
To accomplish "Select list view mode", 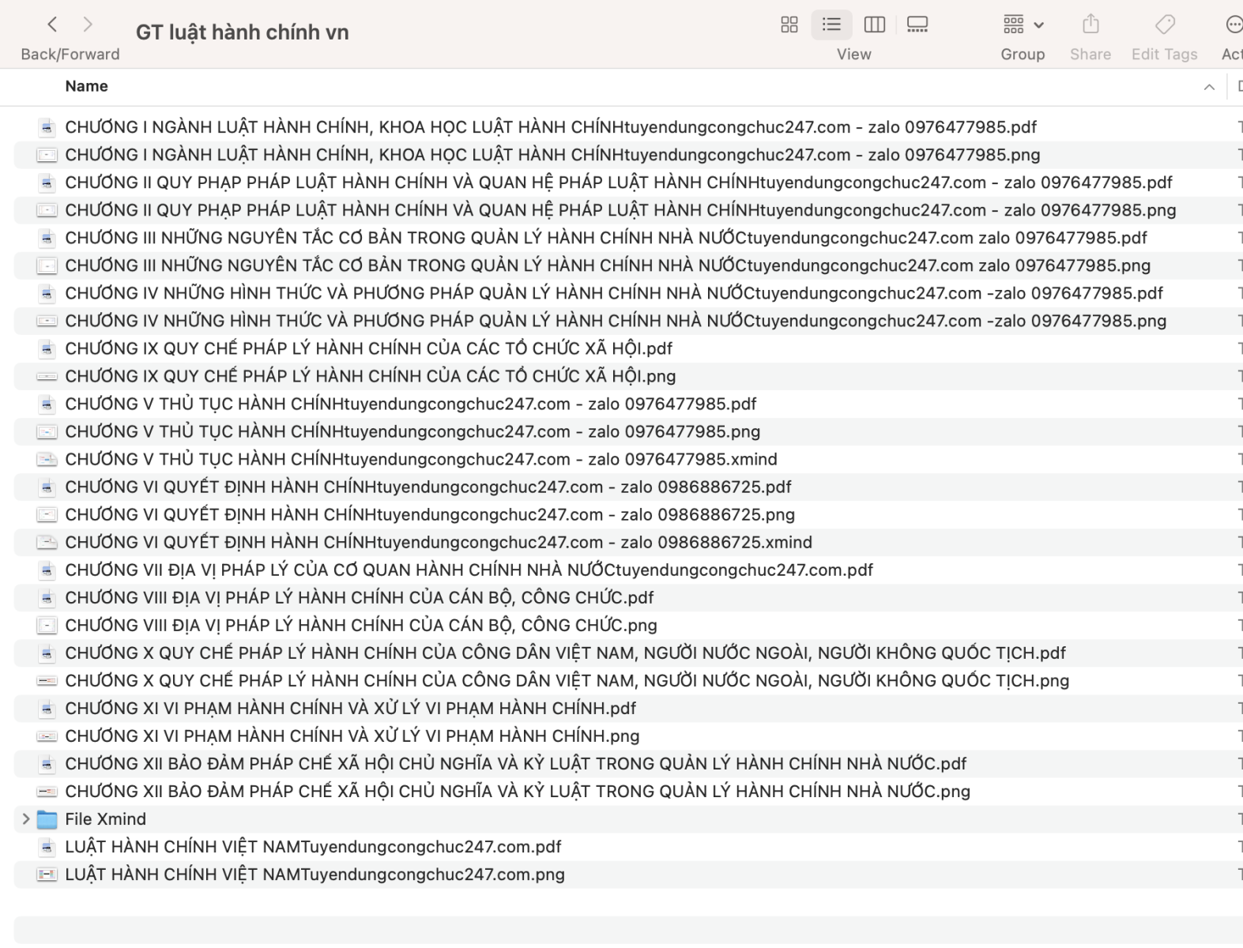I will pos(831,24).
